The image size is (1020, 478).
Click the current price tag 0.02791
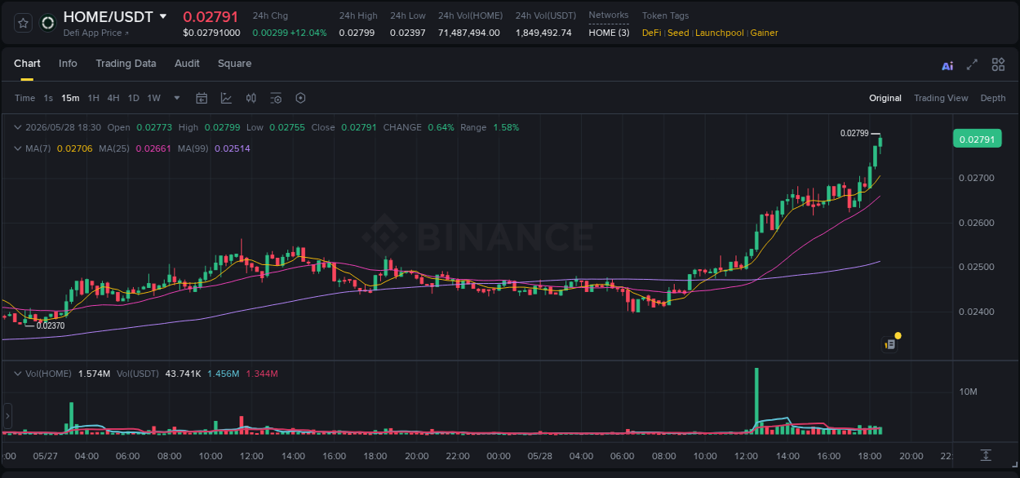coord(977,139)
